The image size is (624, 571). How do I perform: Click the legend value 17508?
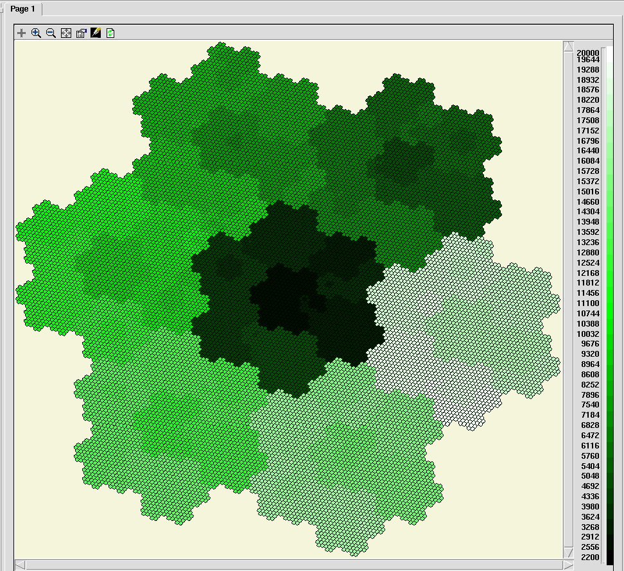click(588, 120)
